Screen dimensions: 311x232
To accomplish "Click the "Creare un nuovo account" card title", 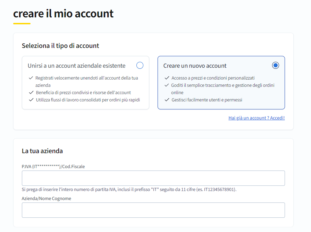I will (195, 66).
